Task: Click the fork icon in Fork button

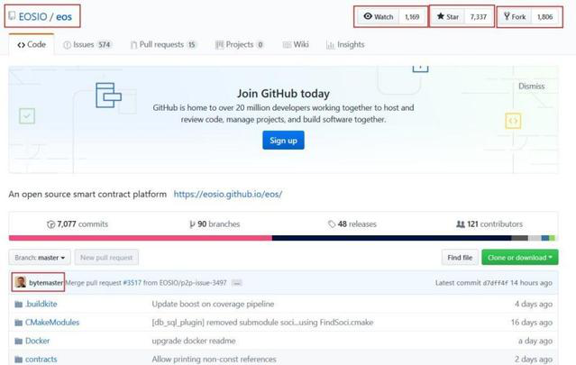Action: [x=507, y=16]
